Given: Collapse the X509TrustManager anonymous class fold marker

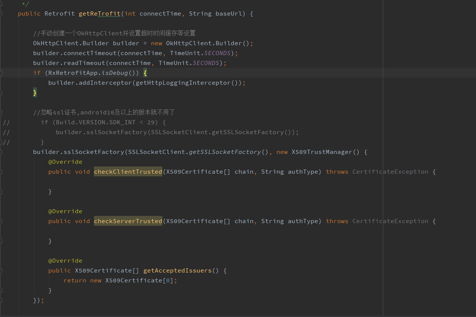Looking at the screenshot, I should point(1,152).
